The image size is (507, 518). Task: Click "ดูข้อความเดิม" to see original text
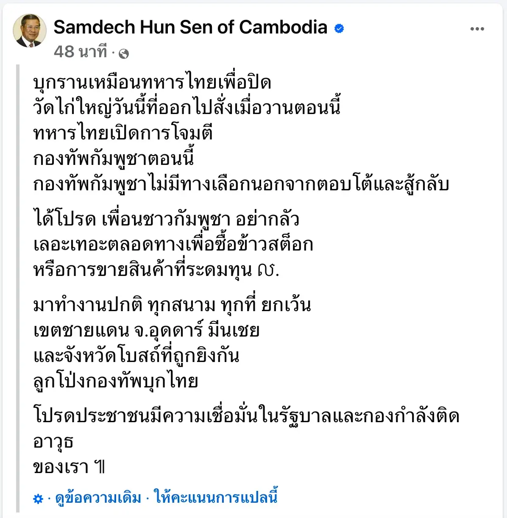point(98,497)
